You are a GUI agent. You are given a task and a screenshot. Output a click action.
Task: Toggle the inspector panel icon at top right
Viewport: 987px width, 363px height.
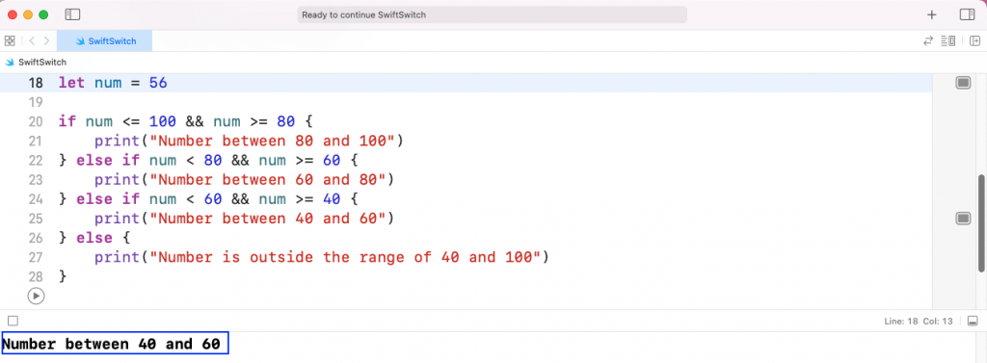tap(967, 14)
